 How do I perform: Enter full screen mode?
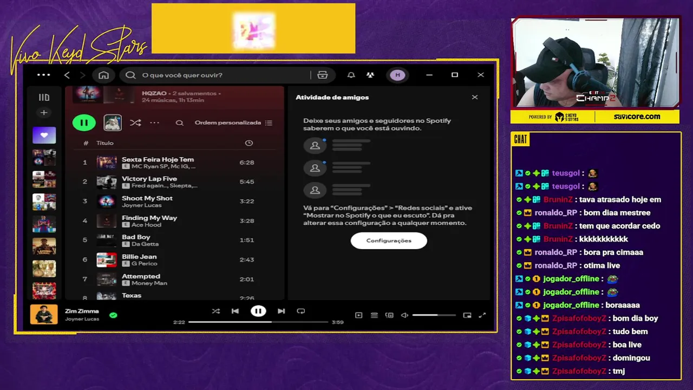coord(482,315)
